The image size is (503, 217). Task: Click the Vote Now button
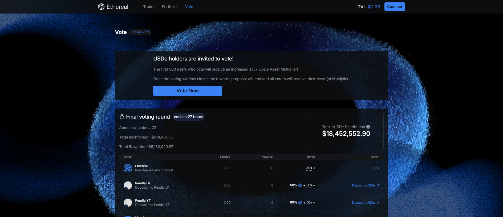[188, 91]
